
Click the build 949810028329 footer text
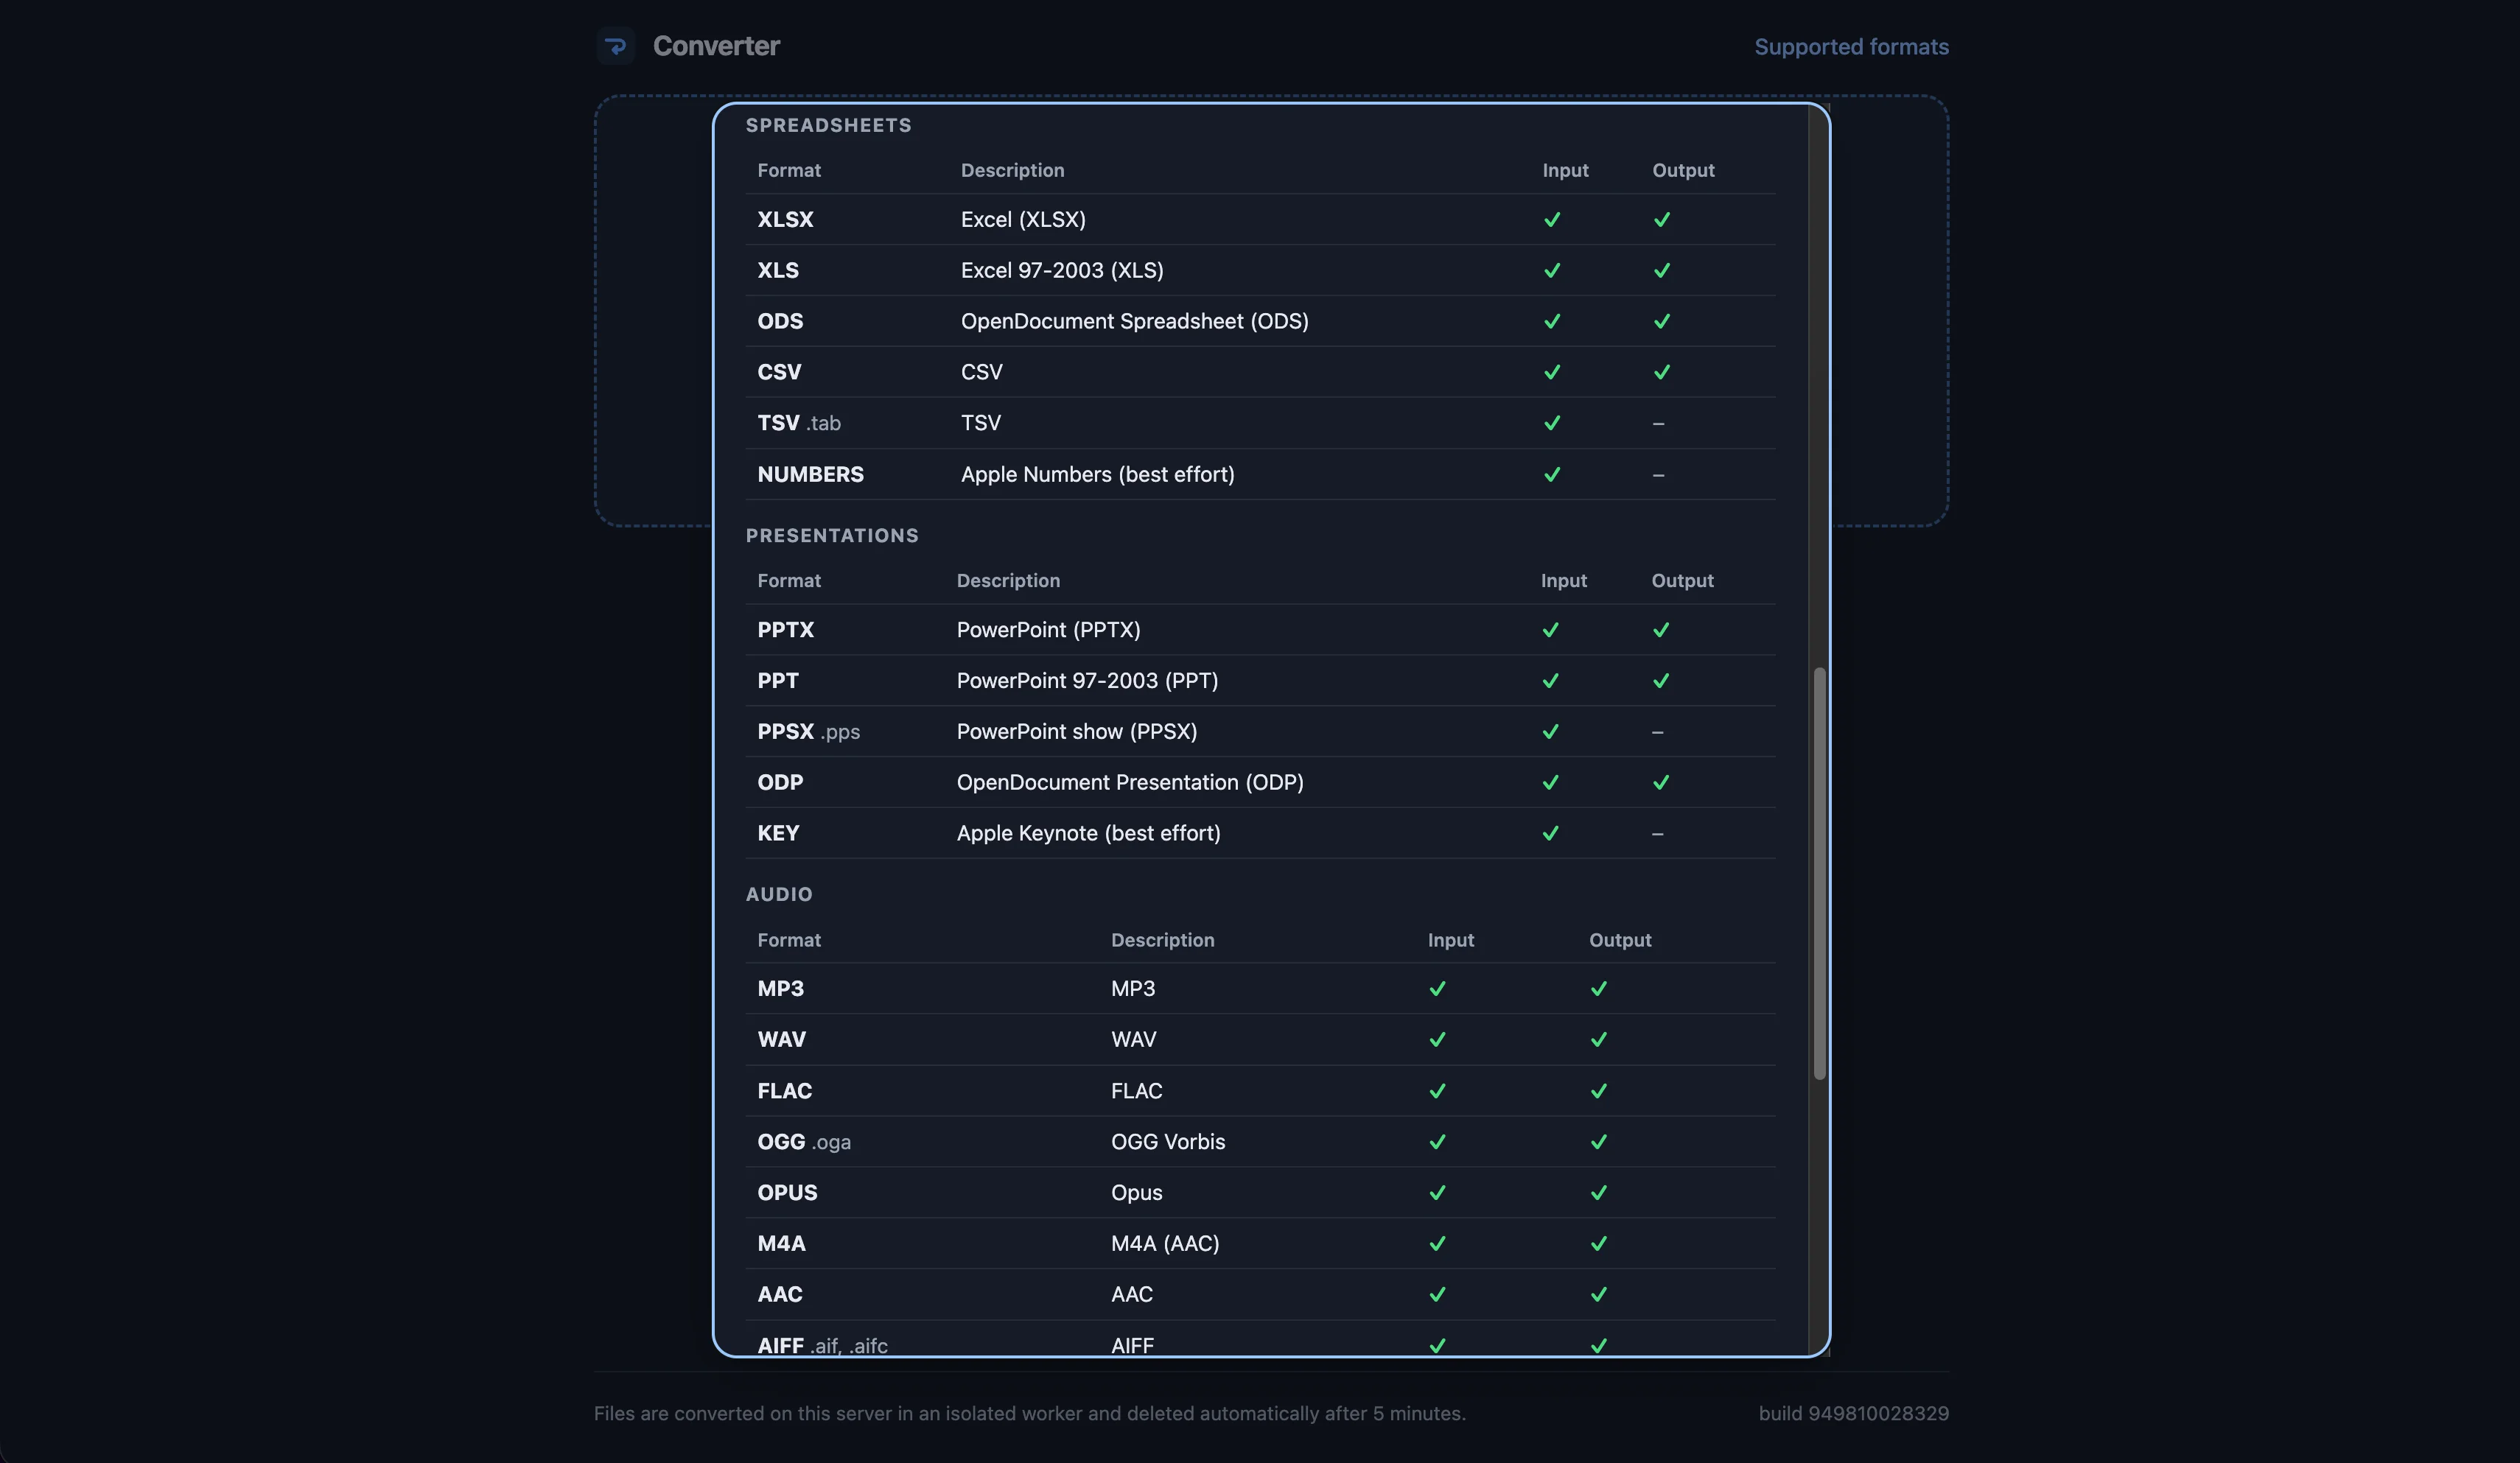(x=1853, y=1414)
